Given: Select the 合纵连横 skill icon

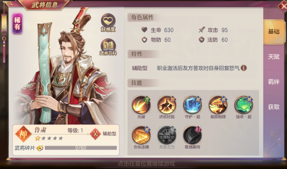Looking at the screenshot, I should [141, 135].
